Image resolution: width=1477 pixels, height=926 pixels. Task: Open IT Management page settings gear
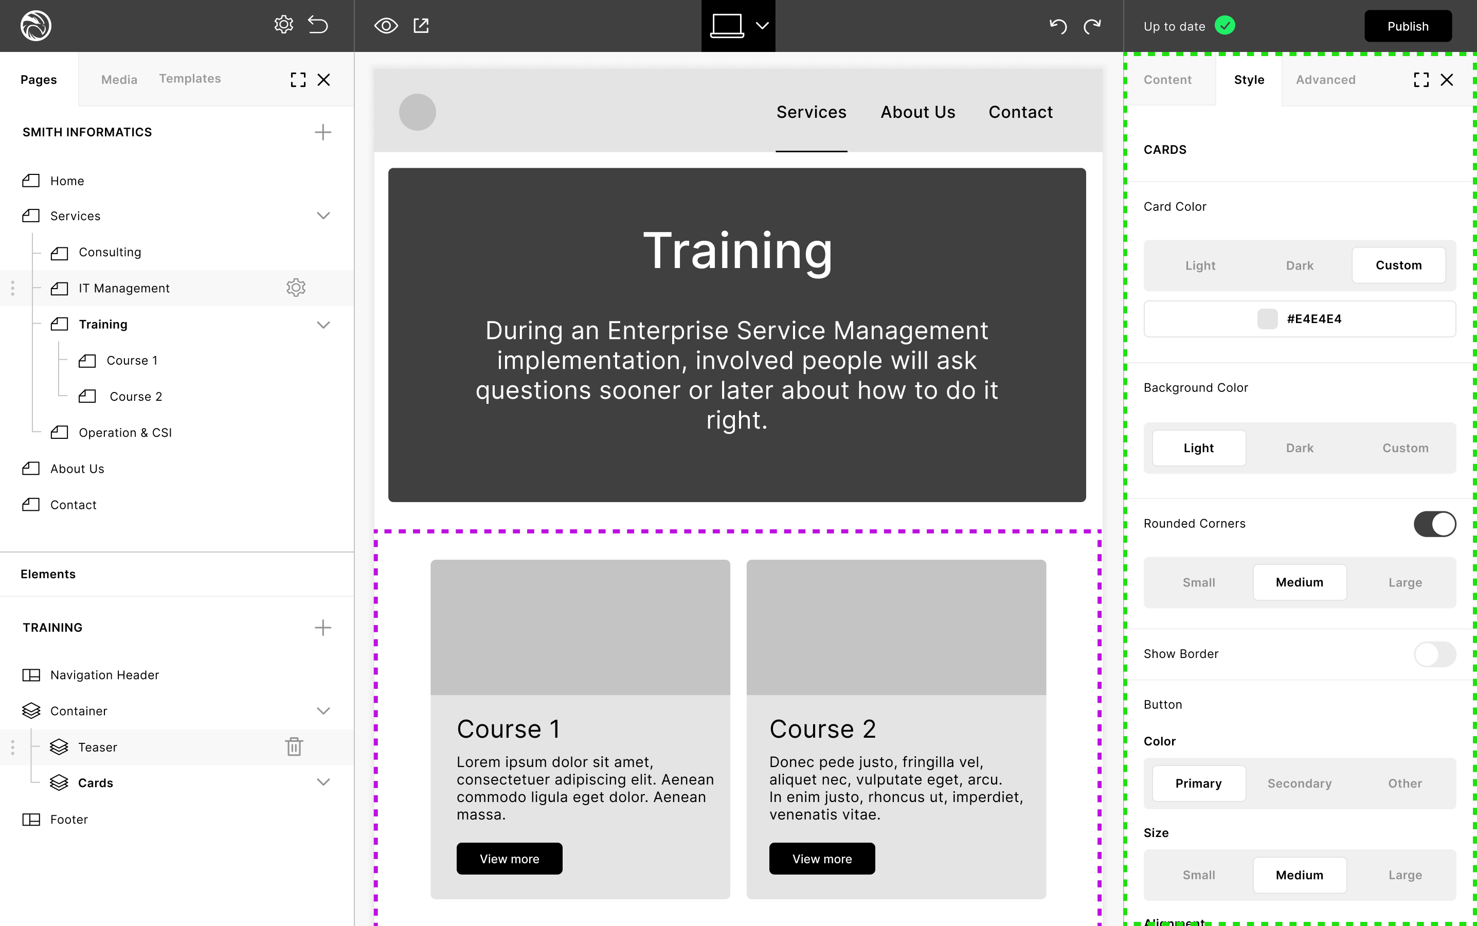click(296, 288)
